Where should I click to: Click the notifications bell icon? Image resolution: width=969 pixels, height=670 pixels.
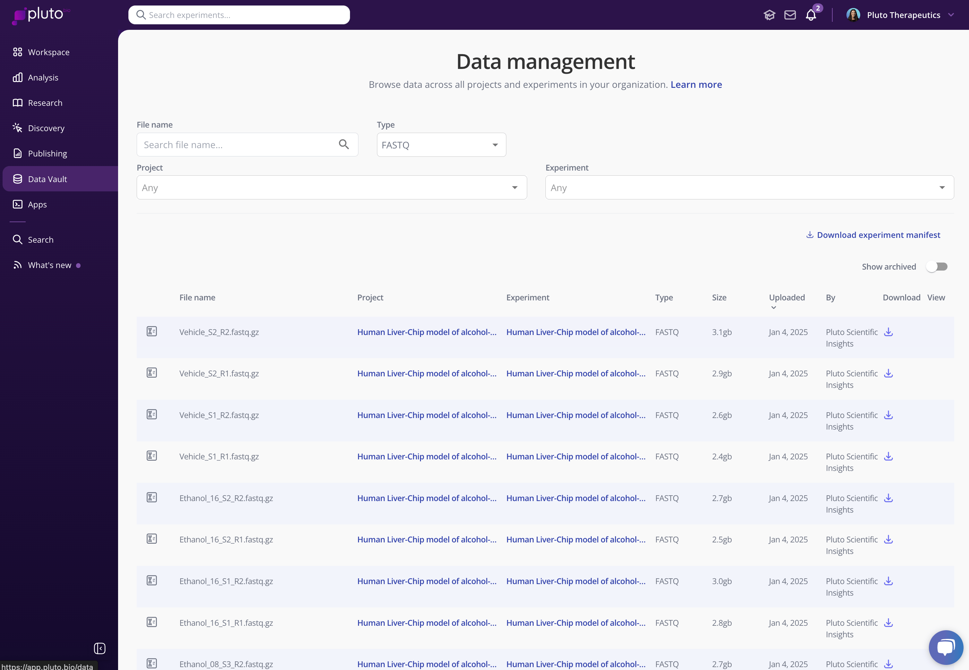[810, 15]
